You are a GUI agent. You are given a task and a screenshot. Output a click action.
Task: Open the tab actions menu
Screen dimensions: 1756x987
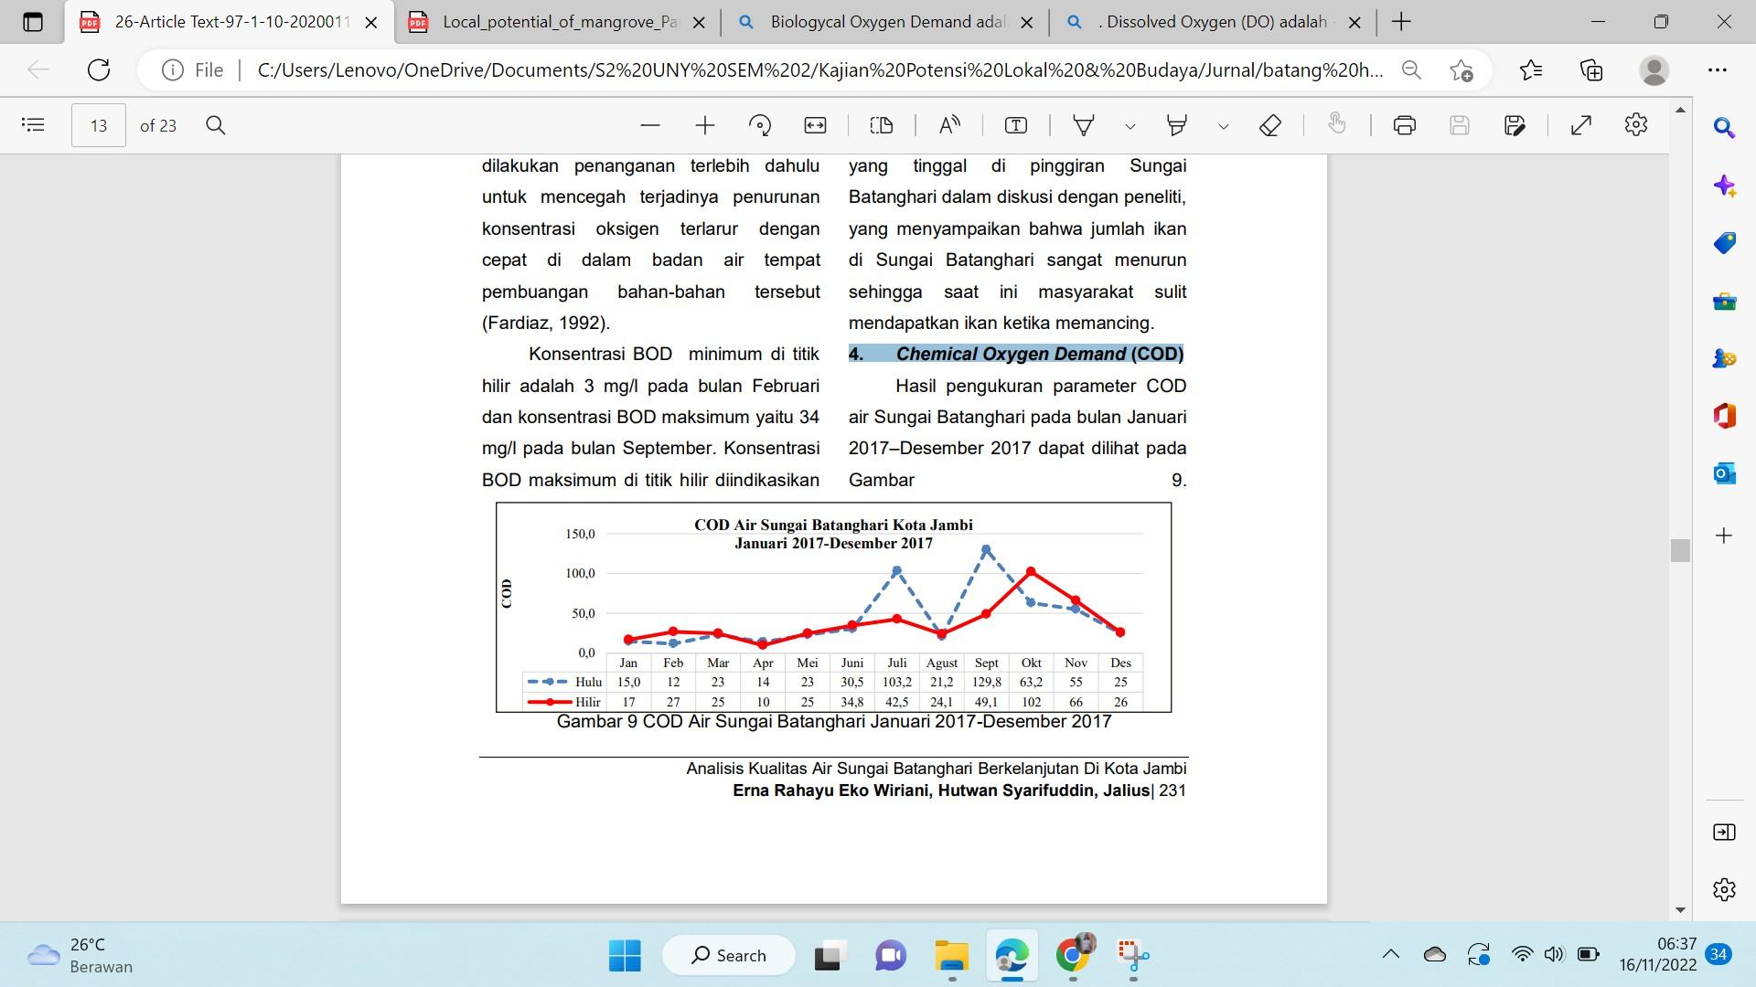coord(33,22)
